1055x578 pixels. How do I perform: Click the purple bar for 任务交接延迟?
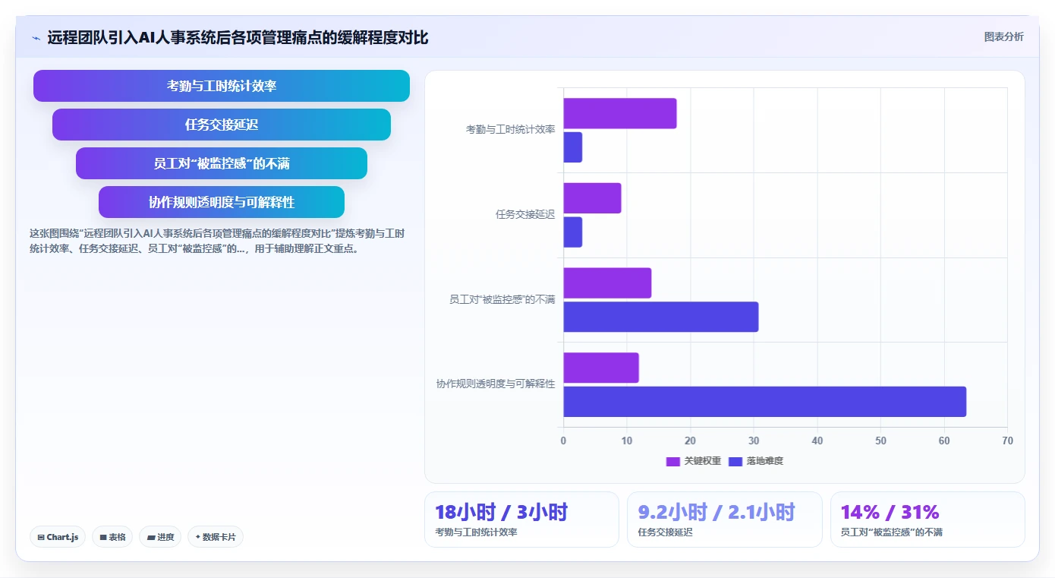pyautogui.click(x=592, y=198)
